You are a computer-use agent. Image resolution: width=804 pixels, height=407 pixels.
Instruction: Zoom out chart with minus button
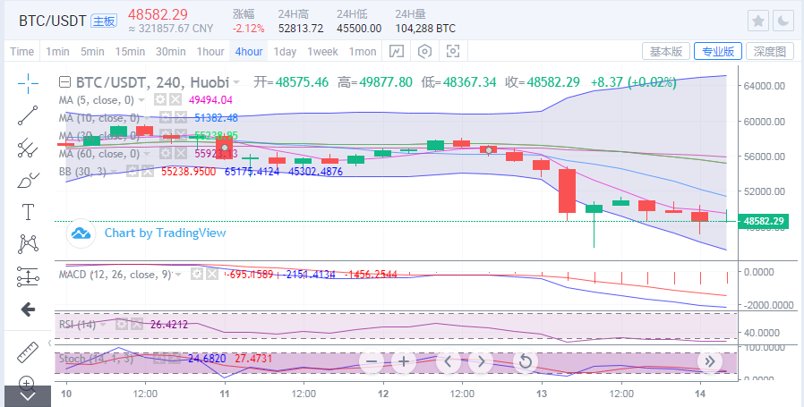tap(372, 362)
